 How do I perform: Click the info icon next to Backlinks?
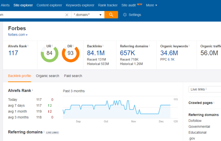coord(103,46)
